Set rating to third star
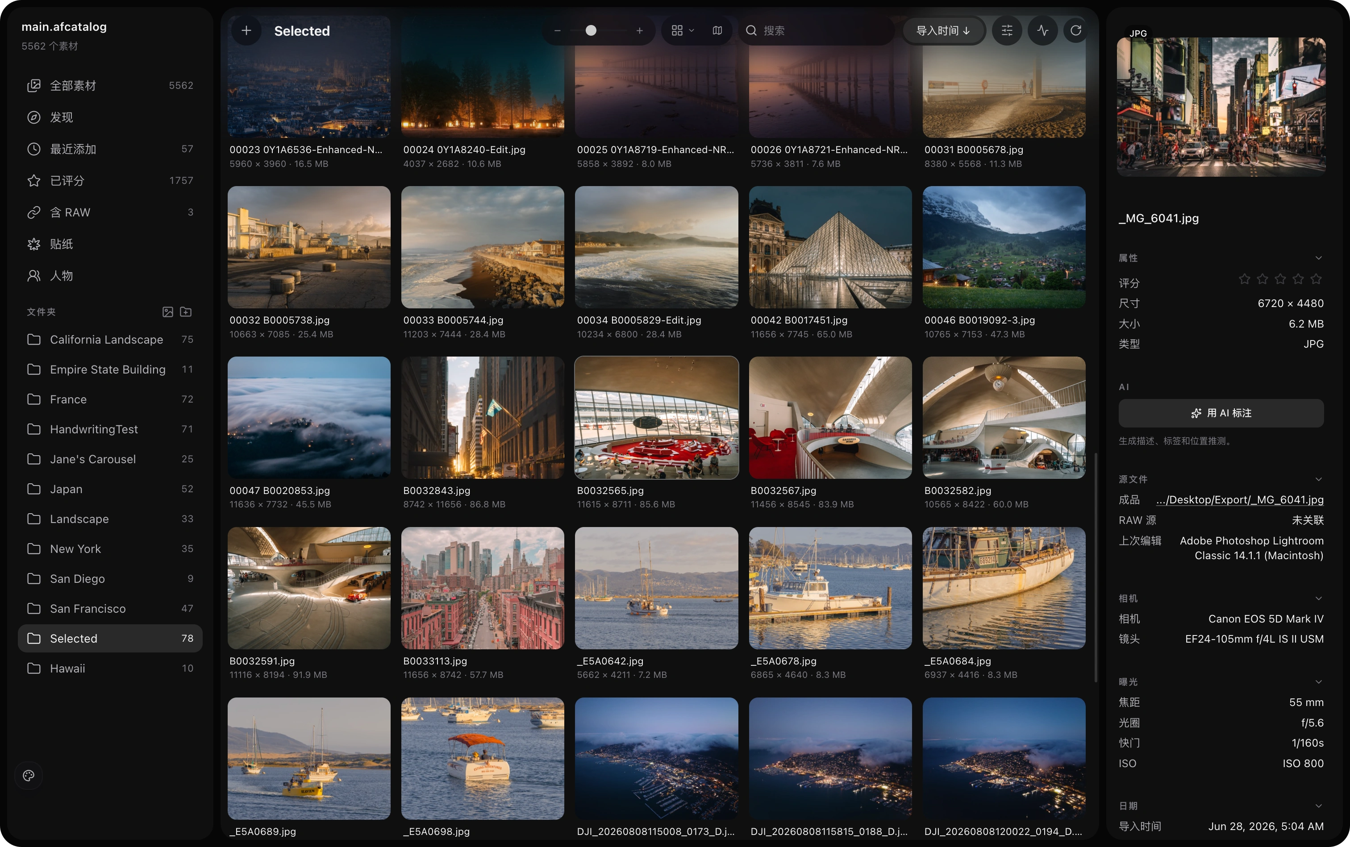This screenshot has height=847, width=1350. coord(1280,279)
